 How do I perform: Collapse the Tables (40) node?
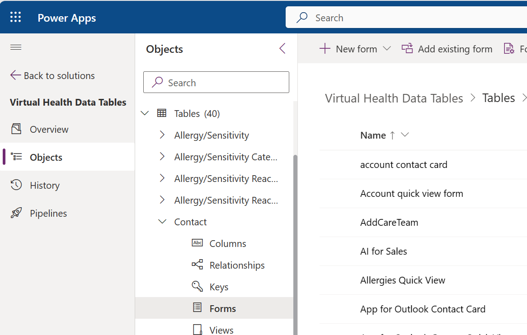point(145,113)
